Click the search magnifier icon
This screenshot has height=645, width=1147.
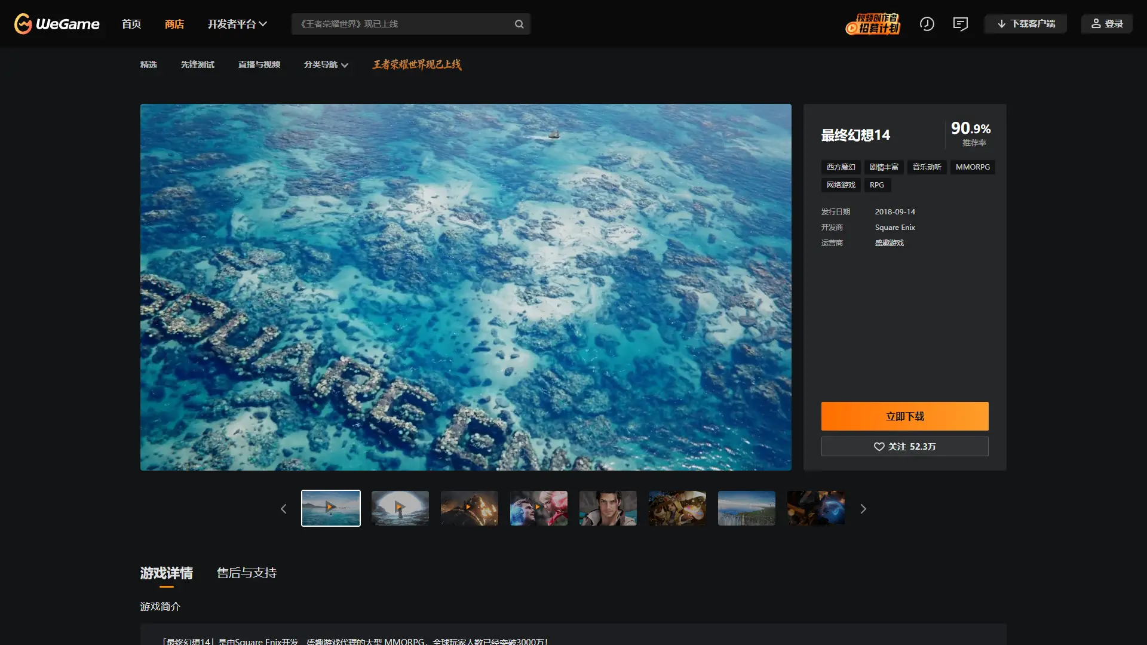click(519, 24)
